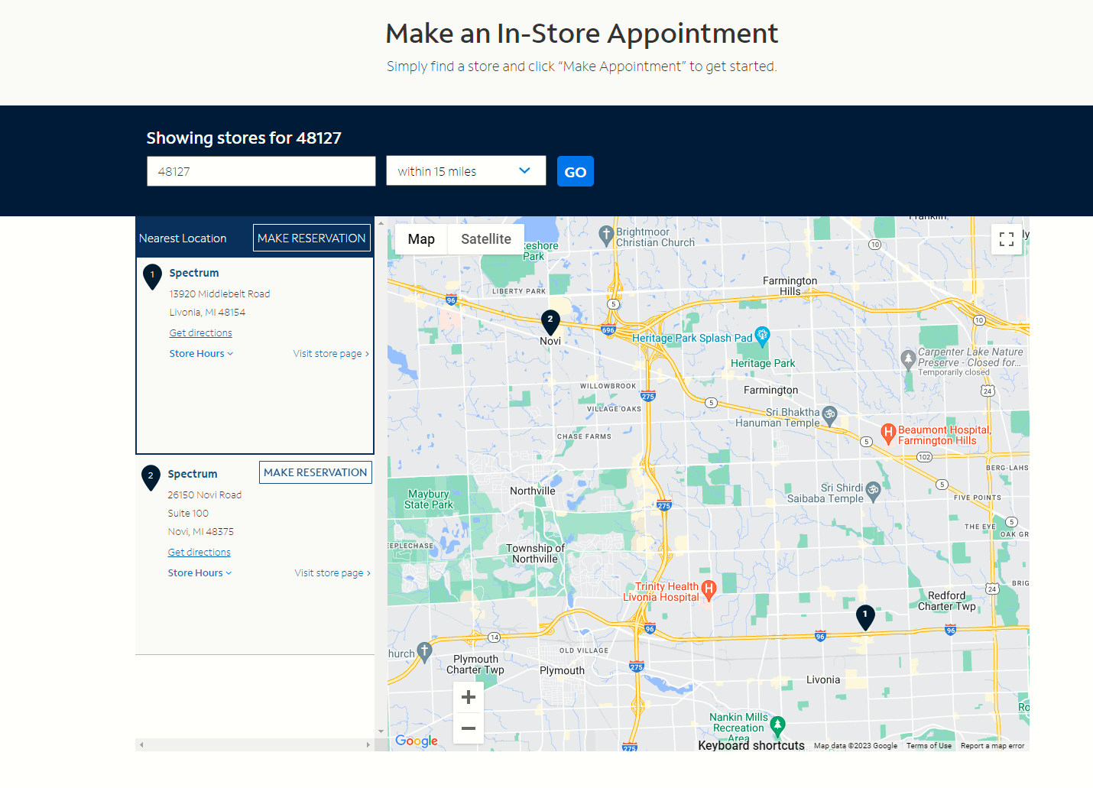
Task: Click the store list vertical scrollbar
Action: click(x=380, y=478)
